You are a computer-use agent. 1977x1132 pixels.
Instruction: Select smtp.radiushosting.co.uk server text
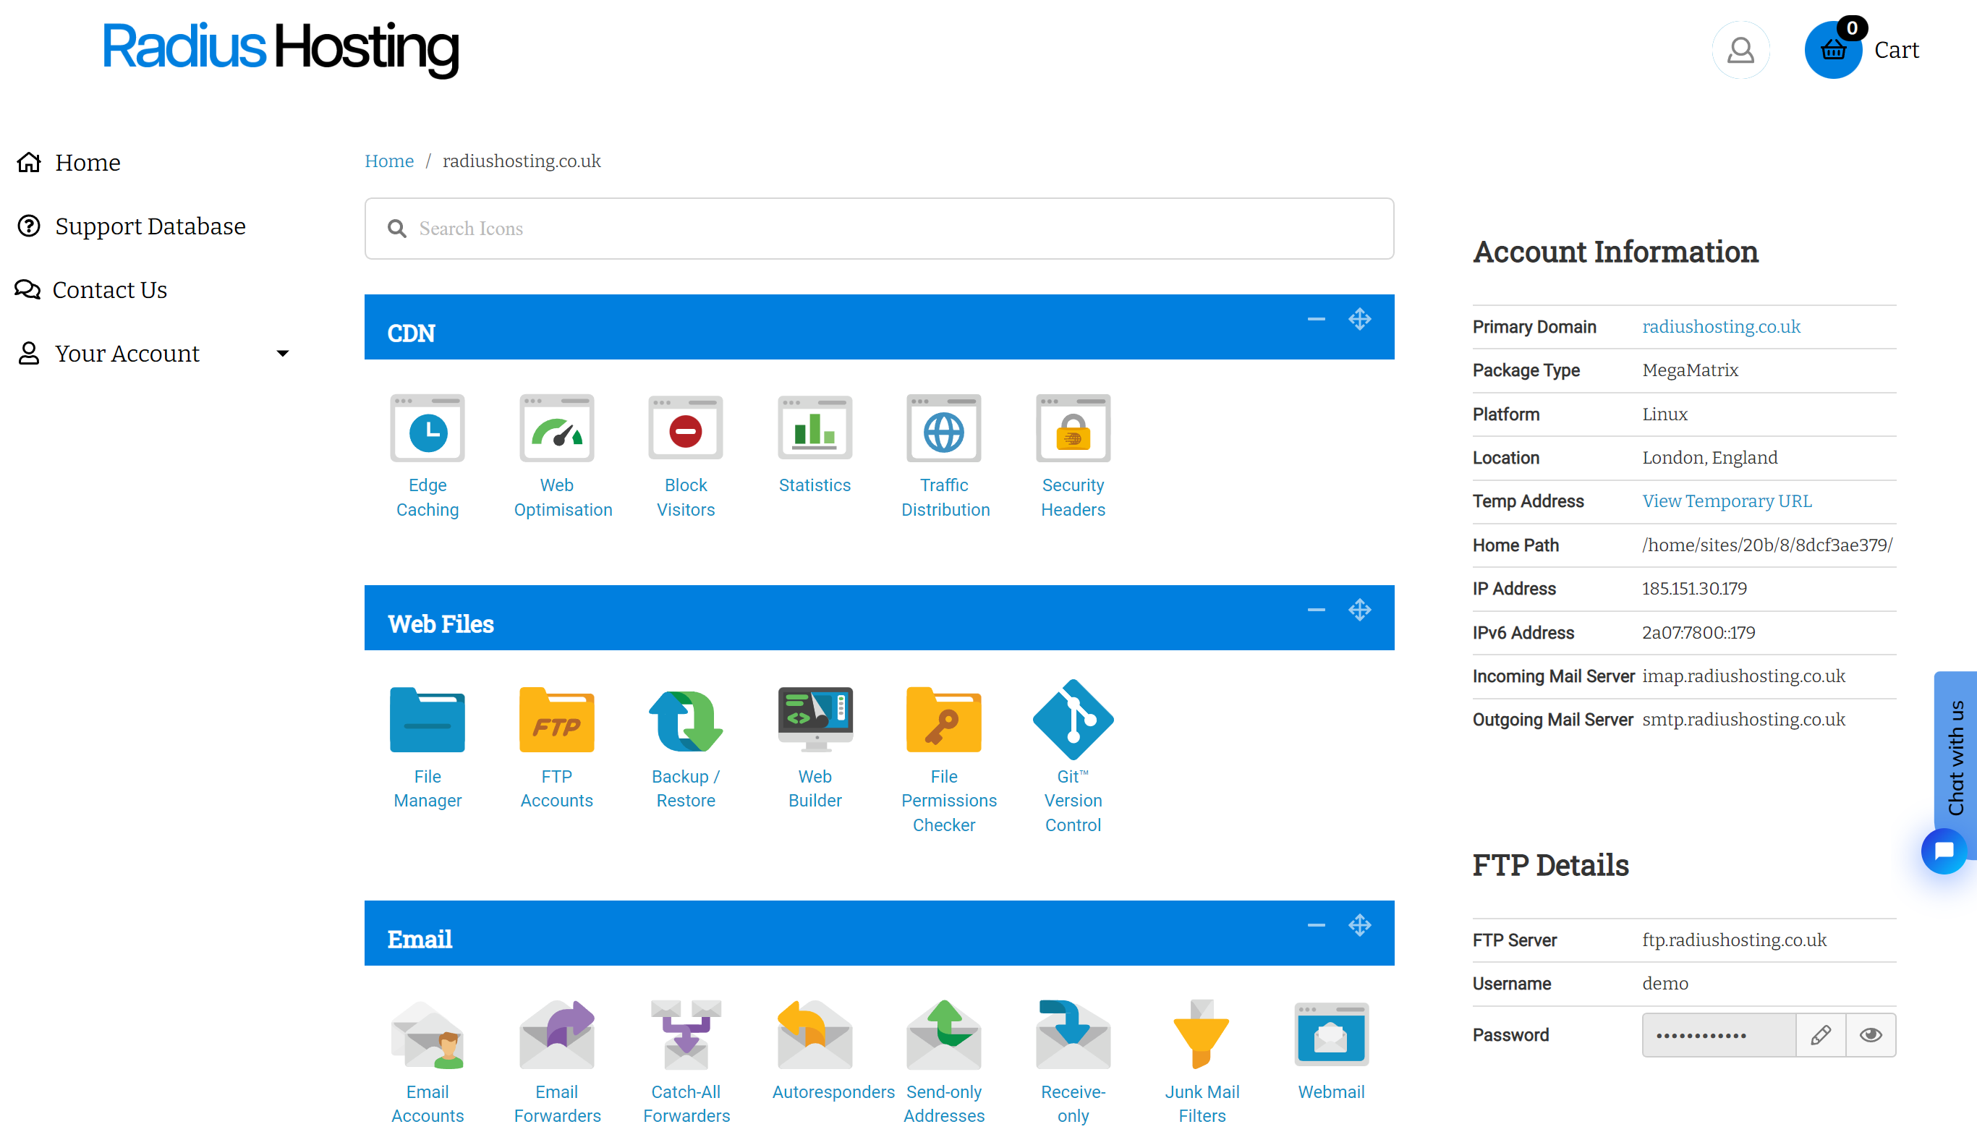[x=1744, y=720]
